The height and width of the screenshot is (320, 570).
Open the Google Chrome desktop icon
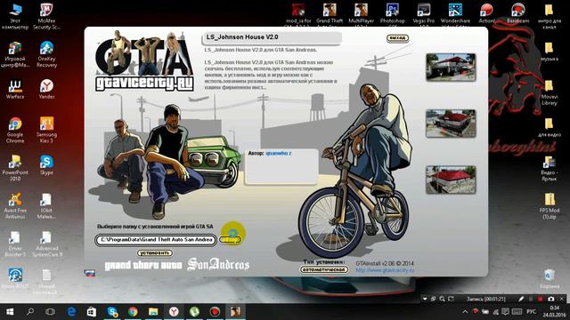coord(15,131)
